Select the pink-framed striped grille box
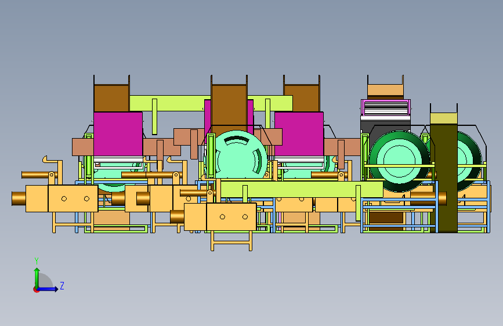 (x=386, y=107)
